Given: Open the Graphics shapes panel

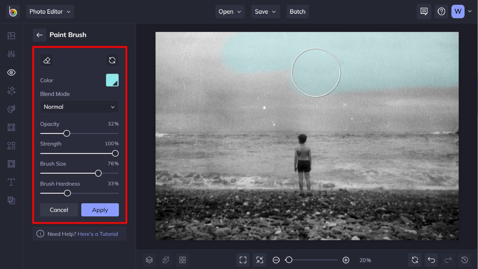Looking at the screenshot, I should (x=11, y=146).
